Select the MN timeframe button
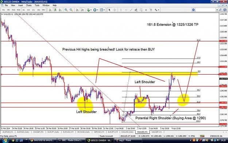 [x=43, y=10]
